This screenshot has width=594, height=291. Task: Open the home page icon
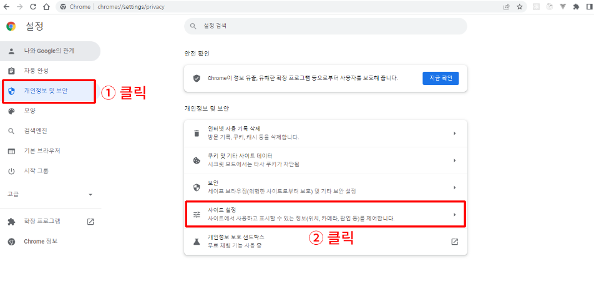[46, 7]
